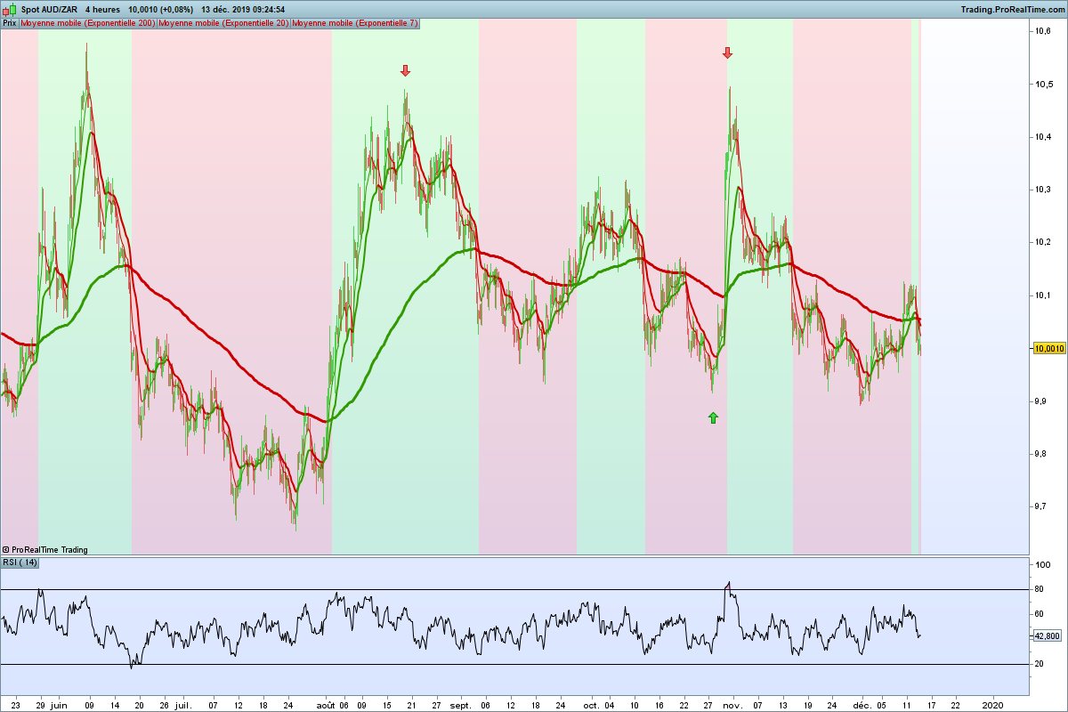Click the red down arrow signal near early novembre
The width and height of the screenshot is (1068, 712).
point(727,53)
